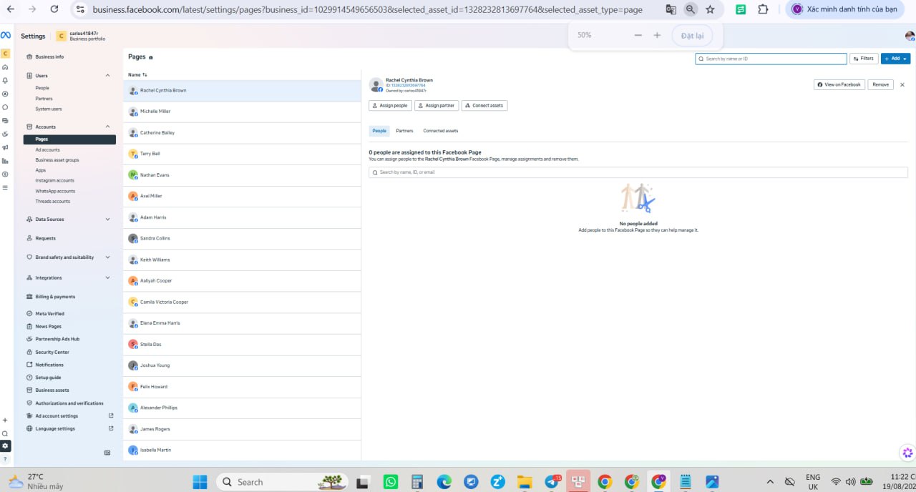Image resolution: width=916 pixels, height=492 pixels.
Task: Open the home icon in the left rail
Action: 5,67
